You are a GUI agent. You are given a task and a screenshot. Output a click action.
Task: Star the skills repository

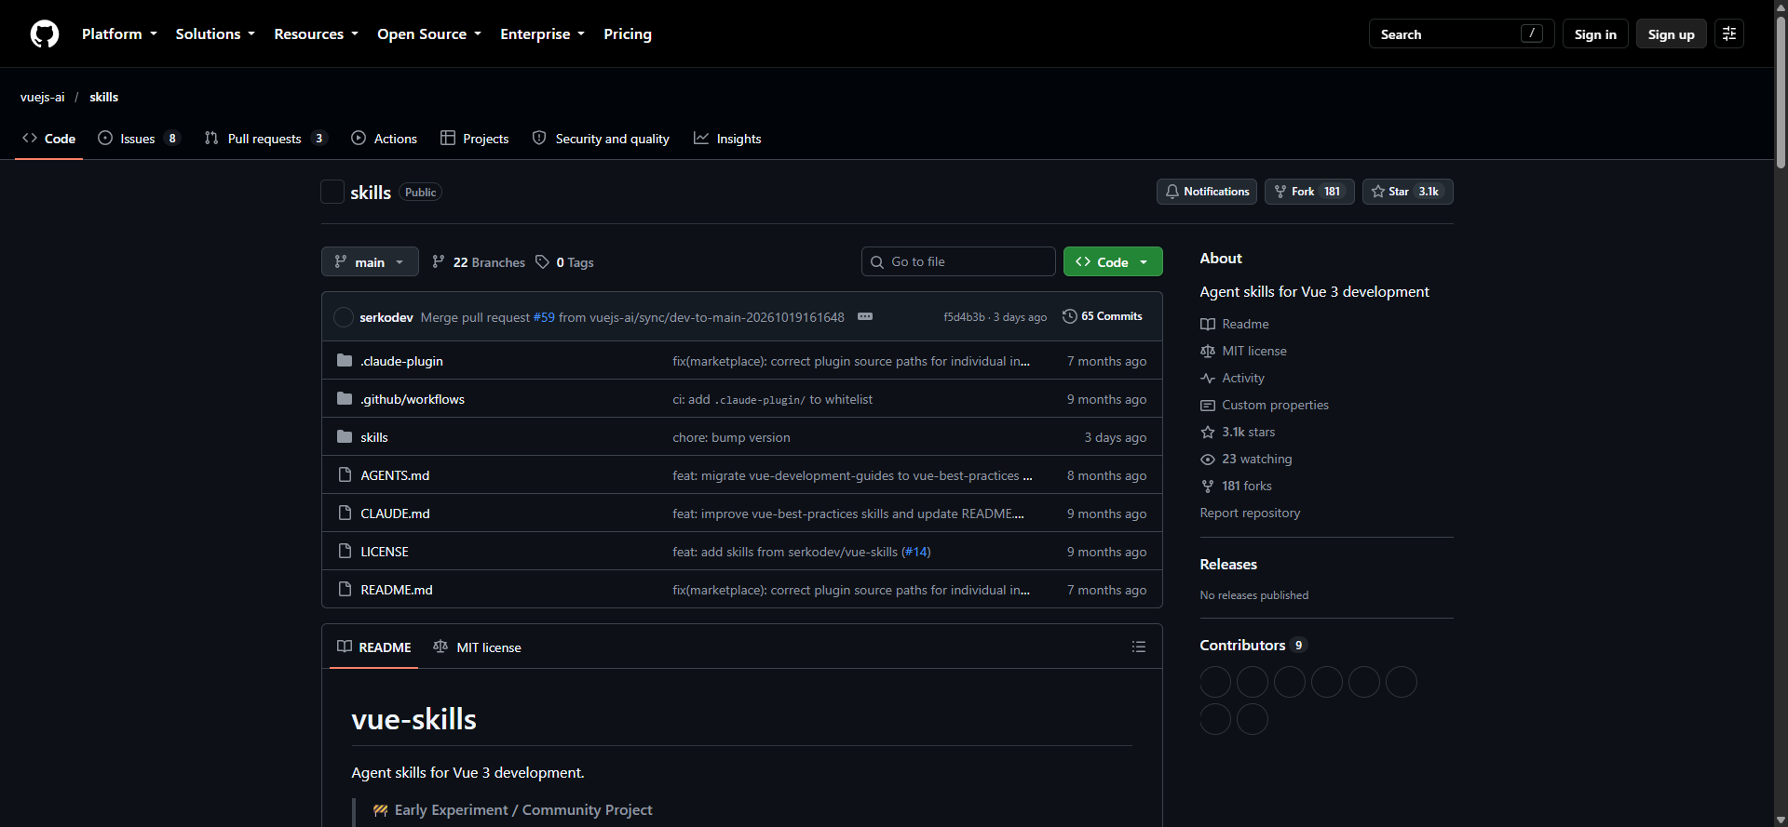pos(1407,192)
